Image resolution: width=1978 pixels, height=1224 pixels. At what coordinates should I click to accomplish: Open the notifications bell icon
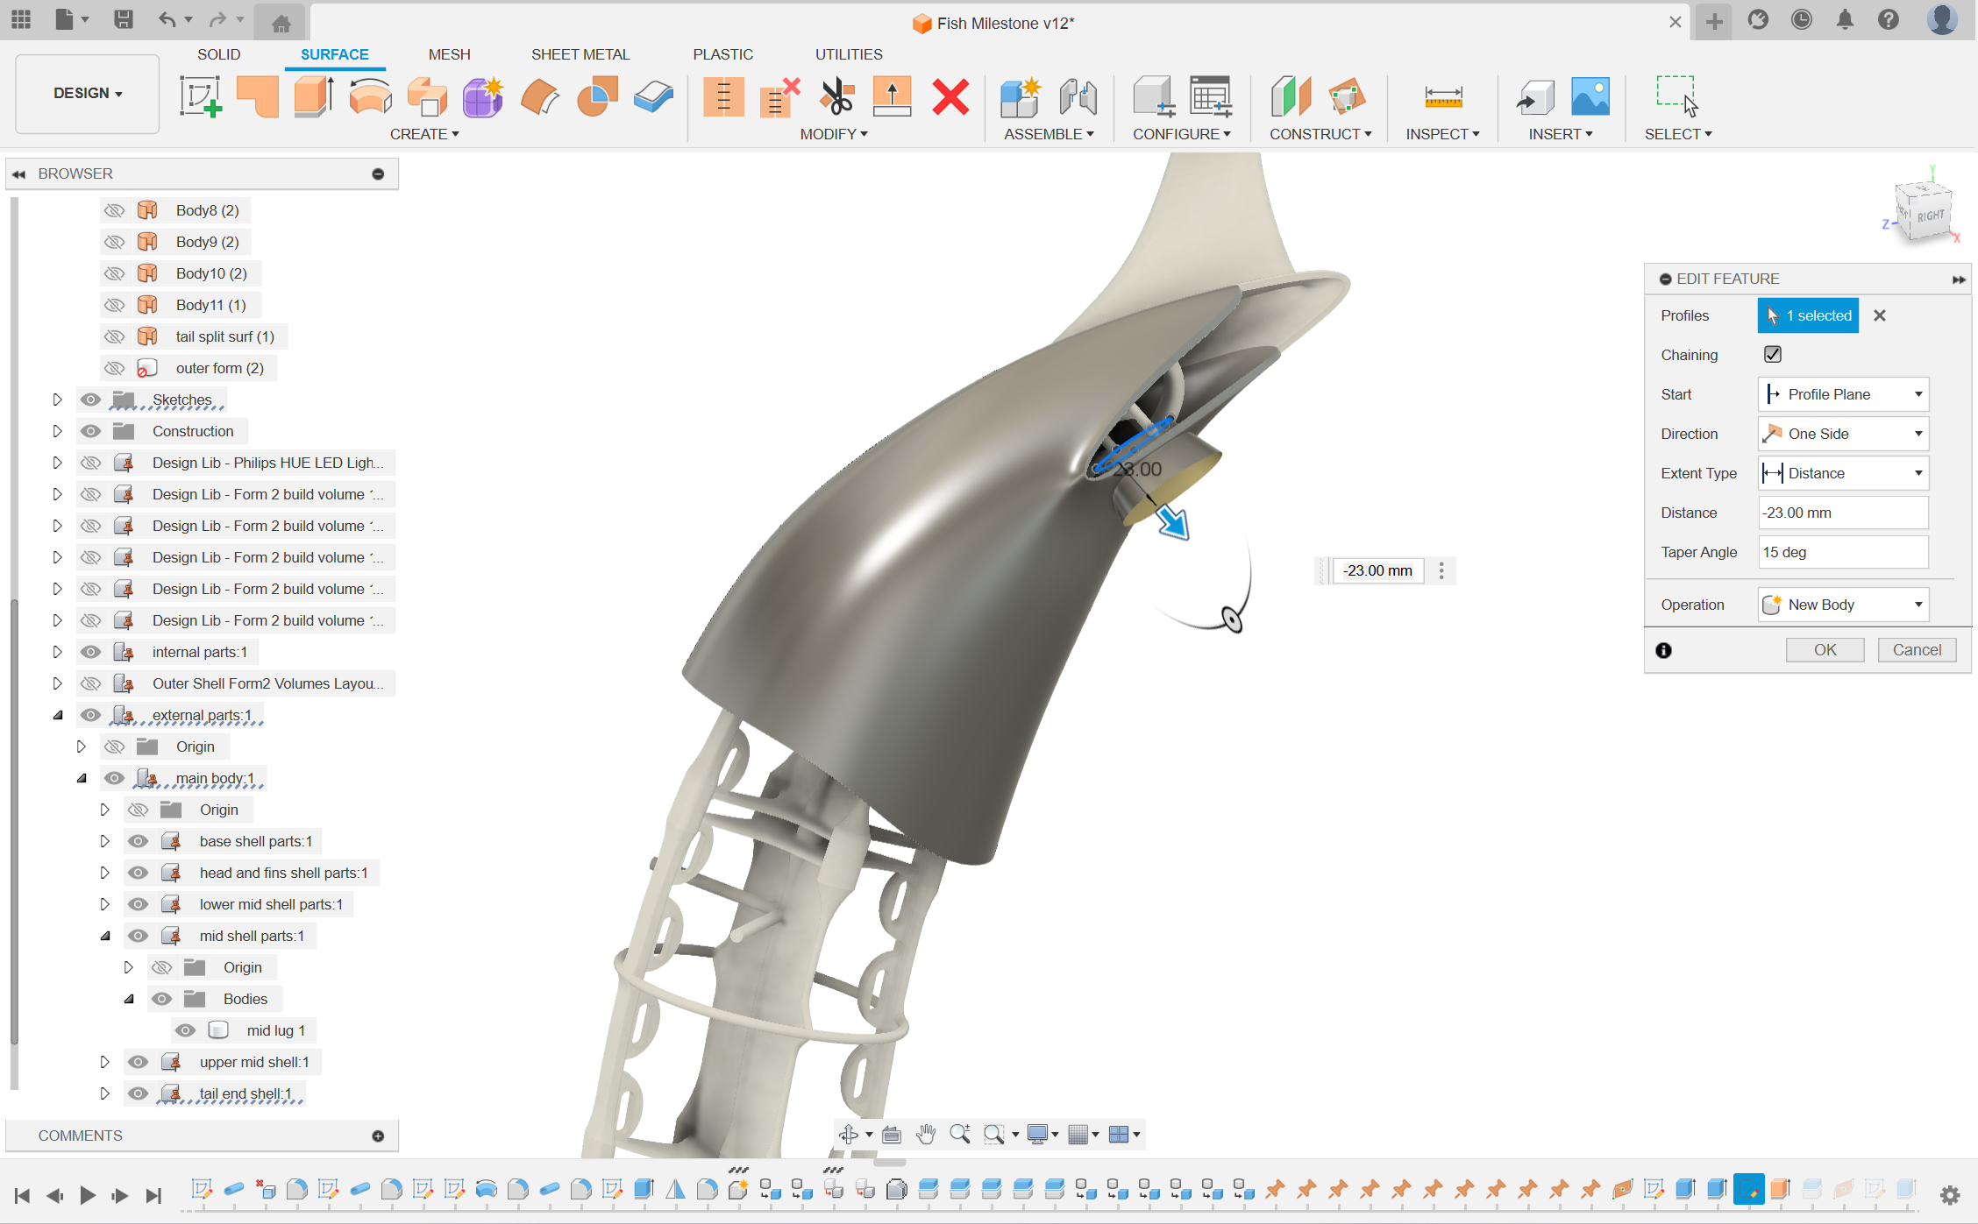pyautogui.click(x=1845, y=19)
